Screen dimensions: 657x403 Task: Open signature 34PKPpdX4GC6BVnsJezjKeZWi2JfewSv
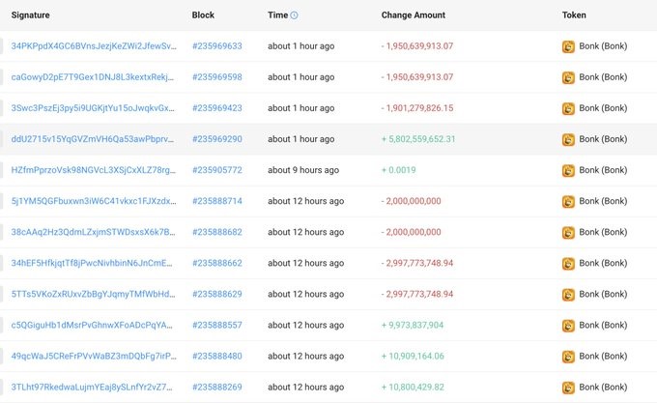94,46
